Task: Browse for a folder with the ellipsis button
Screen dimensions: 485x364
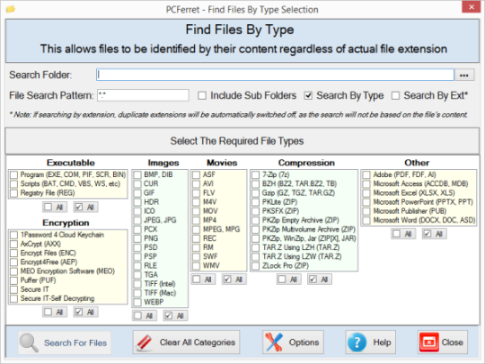Action: 464,75
